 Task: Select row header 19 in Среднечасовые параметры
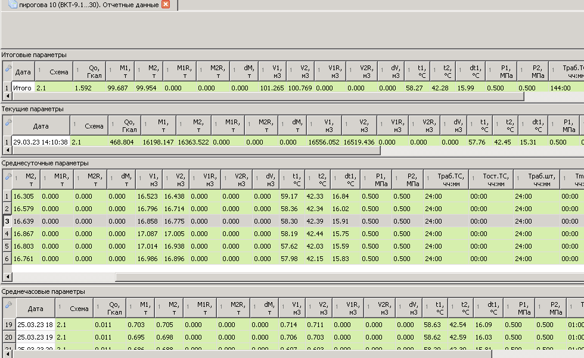pos(8,325)
